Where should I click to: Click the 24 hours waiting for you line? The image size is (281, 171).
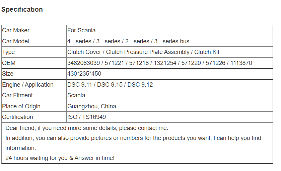pos(60,158)
